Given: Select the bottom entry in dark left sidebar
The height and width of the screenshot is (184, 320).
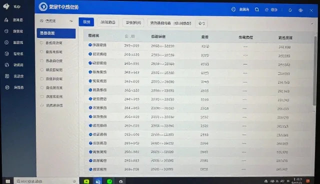Looking at the screenshot, I should [14, 87].
